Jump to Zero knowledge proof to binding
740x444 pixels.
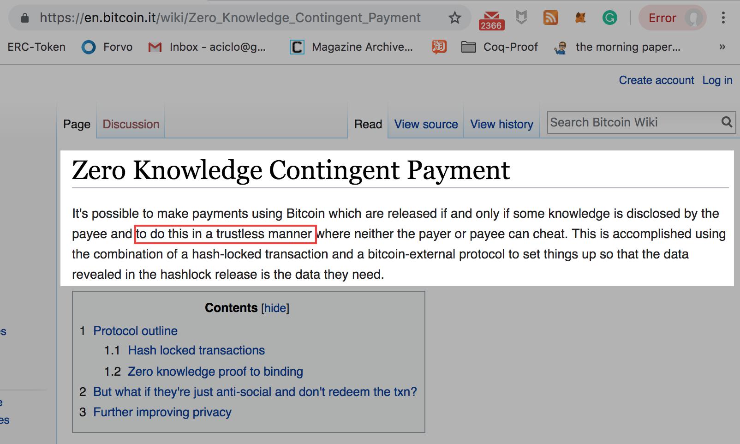pyautogui.click(x=215, y=372)
